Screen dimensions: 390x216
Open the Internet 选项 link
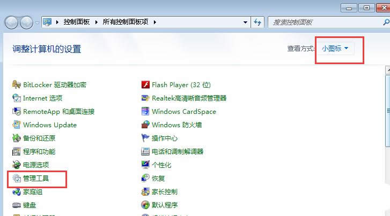tap(42, 98)
